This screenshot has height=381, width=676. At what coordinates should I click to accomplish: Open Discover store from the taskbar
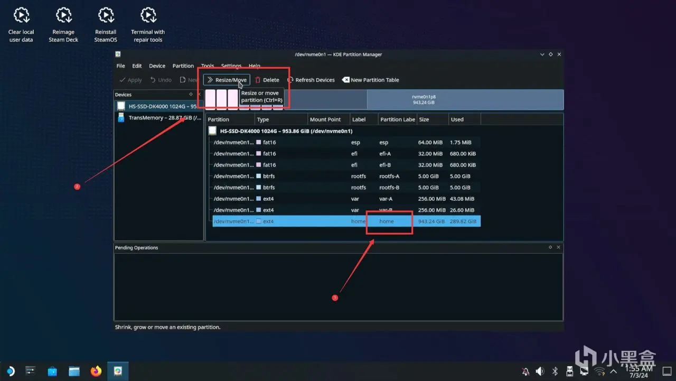pyautogui.click(x=52, y=371)
